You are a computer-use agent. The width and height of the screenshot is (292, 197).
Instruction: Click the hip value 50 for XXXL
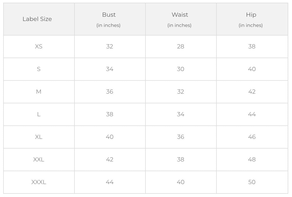(x=252, y=182)
